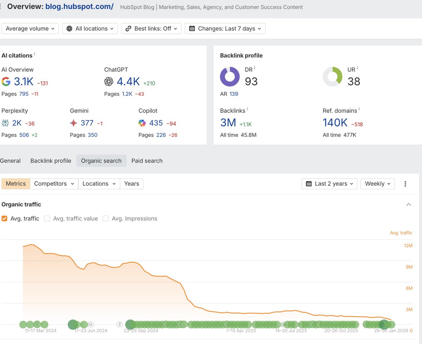This screenshot has height=344, width=422.
Task: Click the Backlinks info icon
Action: [x=248, y=109]
